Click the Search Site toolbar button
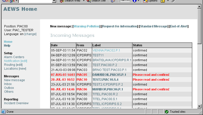Image resolution: width=203 pixels, height=115 pixels. 96,1
